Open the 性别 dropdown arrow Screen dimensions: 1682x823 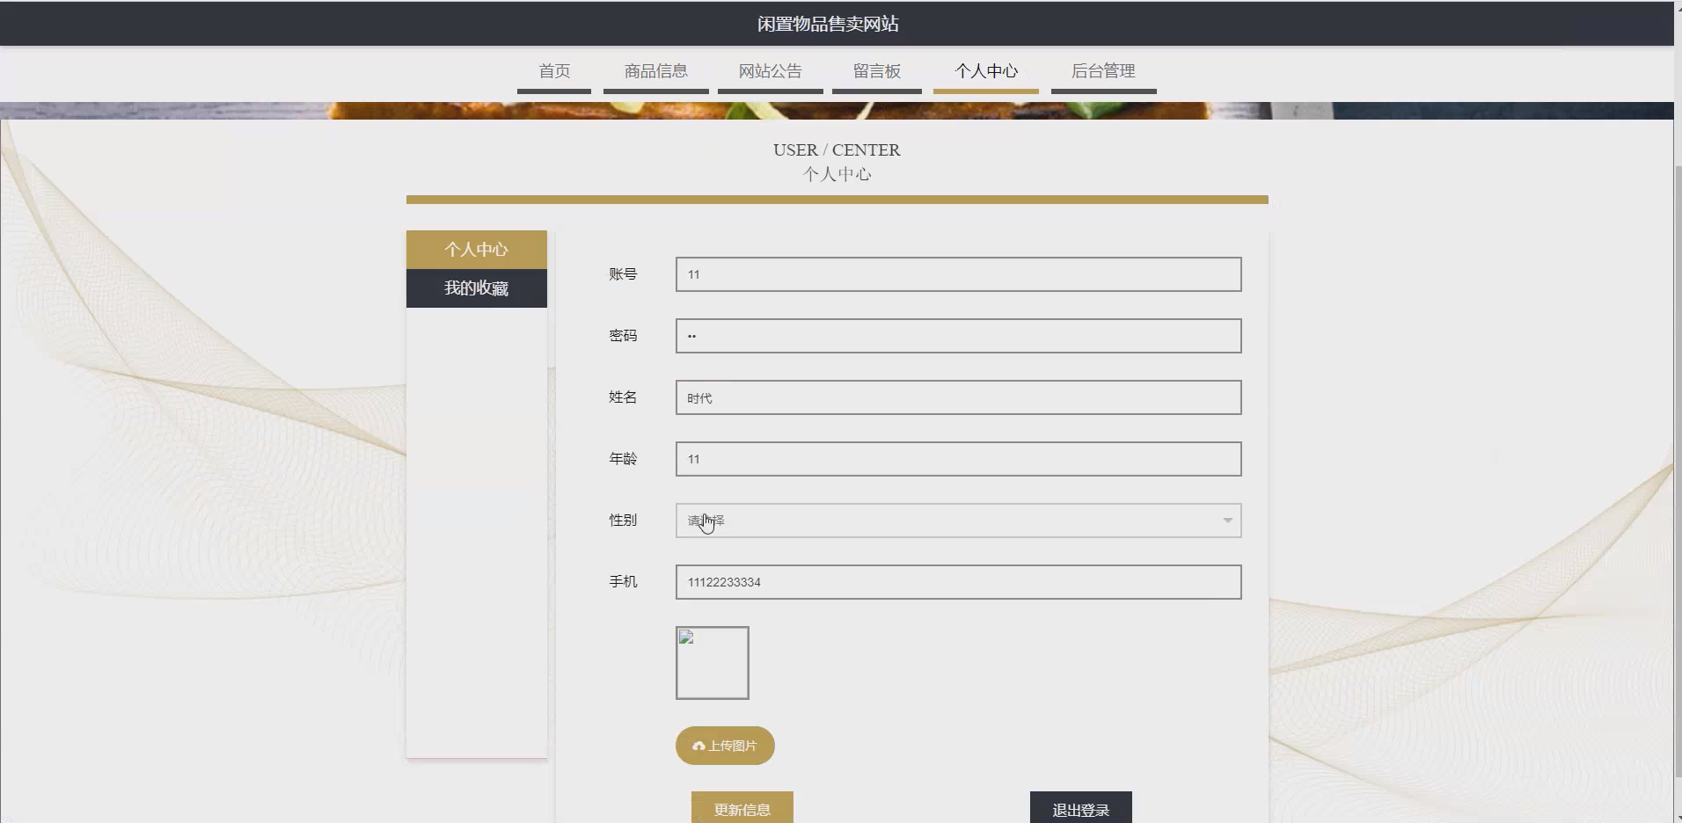pyautogui.click(x=1226, y=520)
